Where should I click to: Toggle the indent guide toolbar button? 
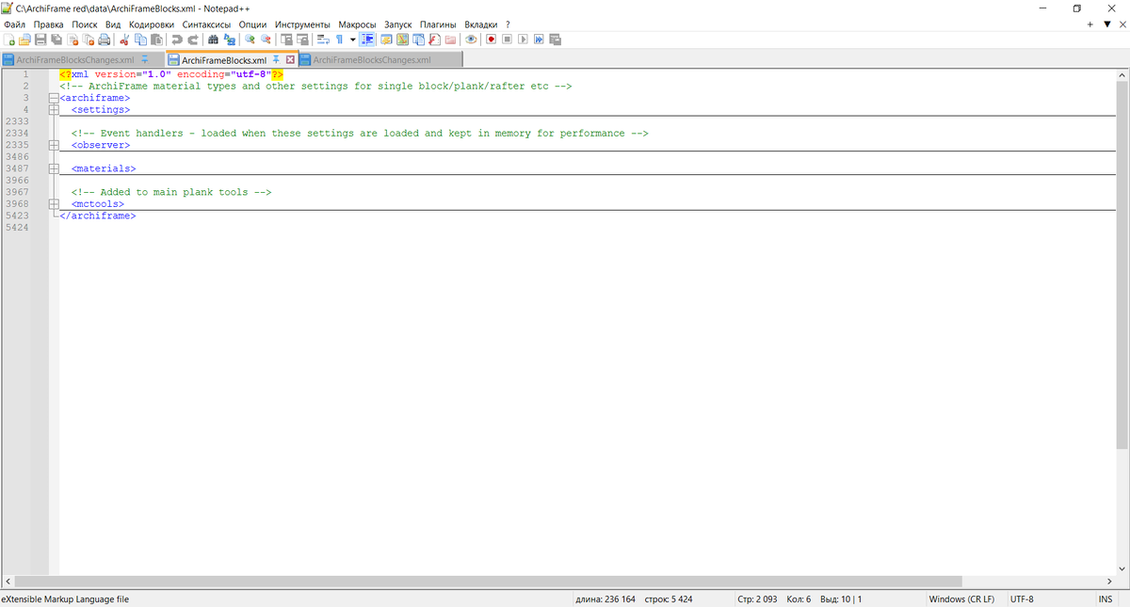[x=367, y=40]
